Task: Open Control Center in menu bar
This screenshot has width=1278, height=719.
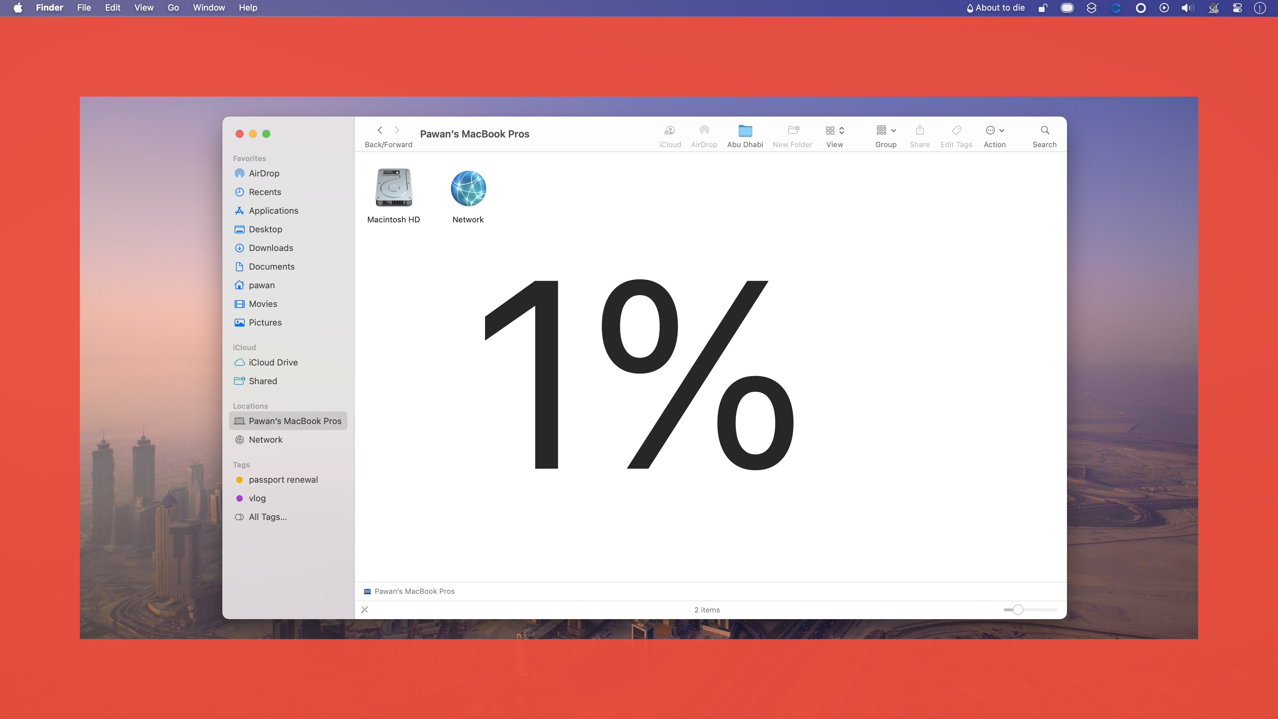Action: pos(1237,7)
